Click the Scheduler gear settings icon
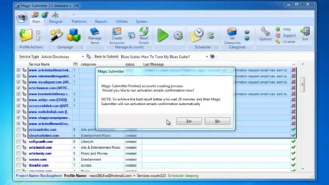The image size is (329, 185). [210, 35]
